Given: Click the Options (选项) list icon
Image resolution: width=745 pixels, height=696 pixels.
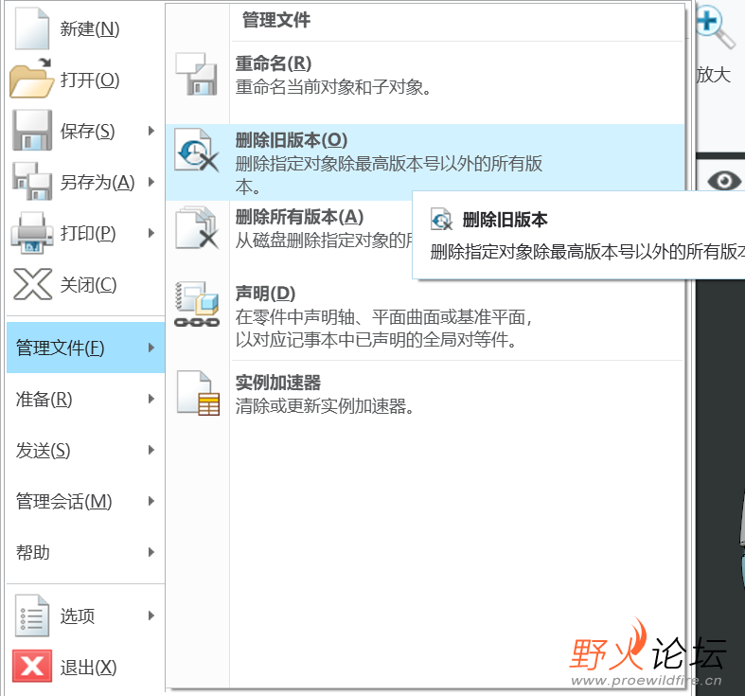Looking at the screenshot, I should coord(32,616).
